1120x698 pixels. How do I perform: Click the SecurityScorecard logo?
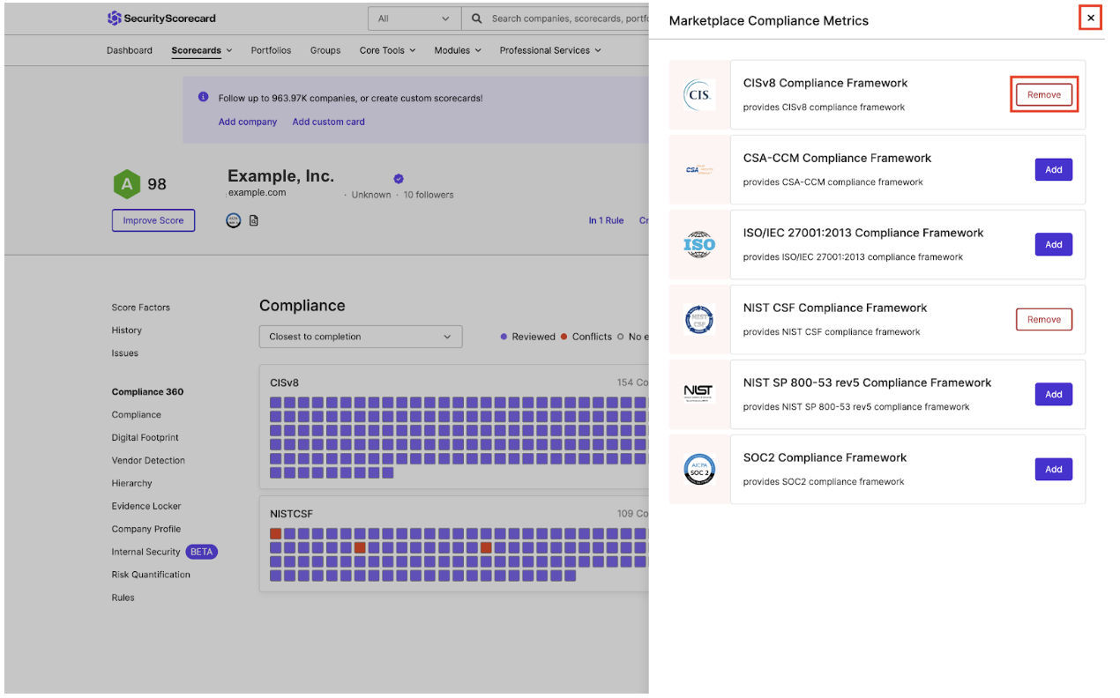point(161,19)
